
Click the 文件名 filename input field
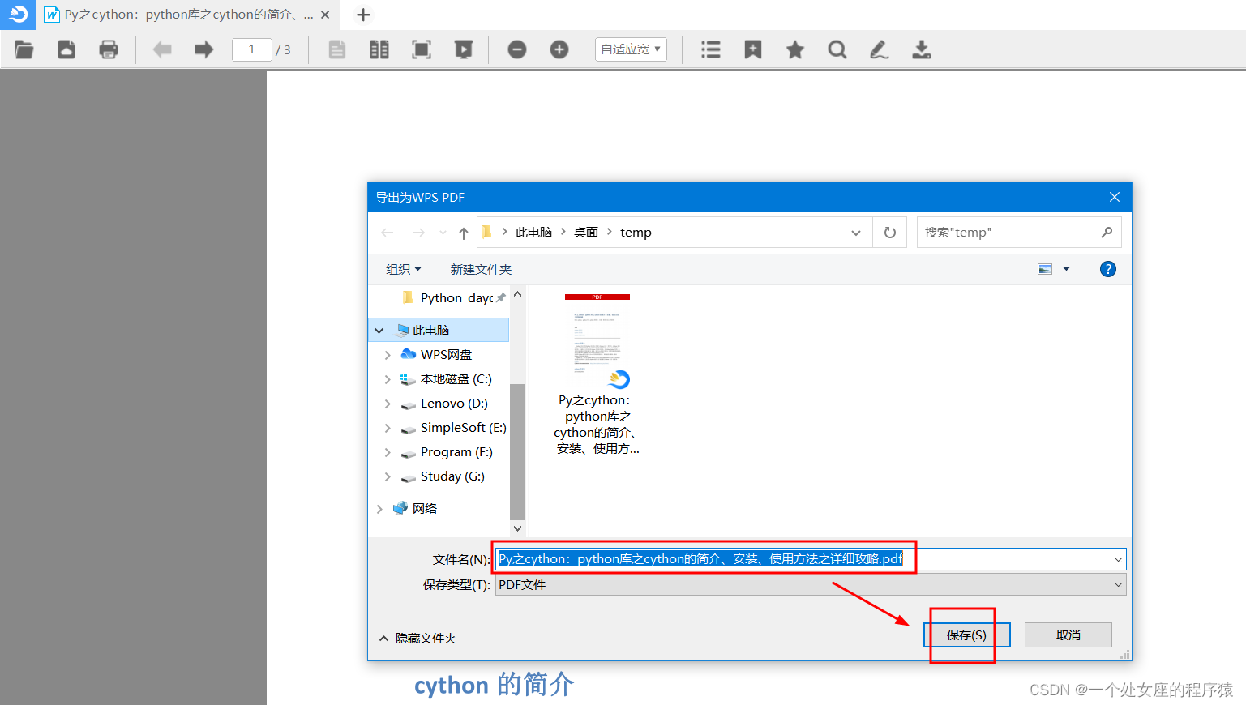811,559
